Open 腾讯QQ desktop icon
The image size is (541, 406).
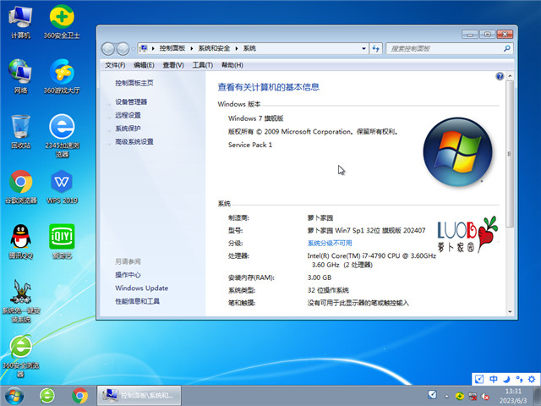pos(20,242)
